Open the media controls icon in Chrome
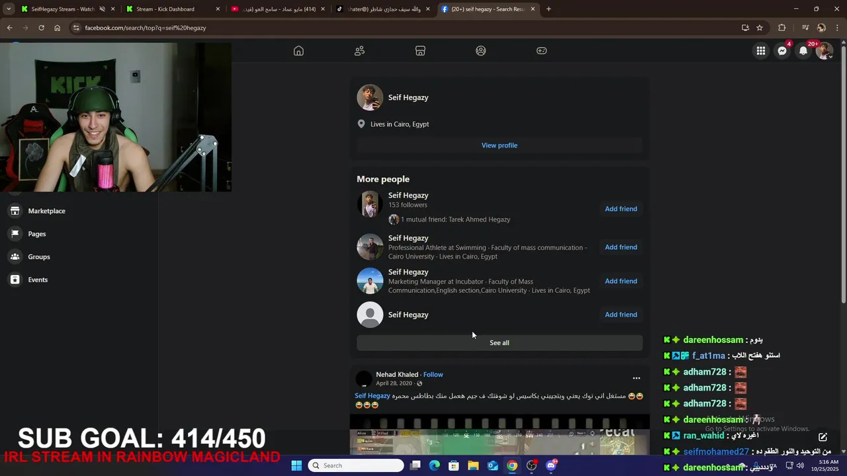847x476 pixels. [805, 28]
